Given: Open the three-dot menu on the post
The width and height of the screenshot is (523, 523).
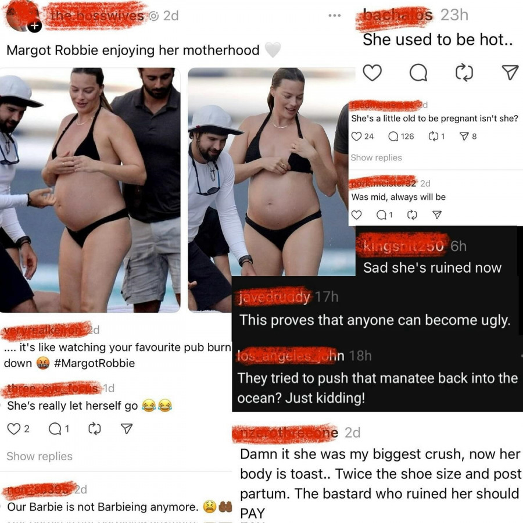Looking at the screenshot, I should coord(334,15).
